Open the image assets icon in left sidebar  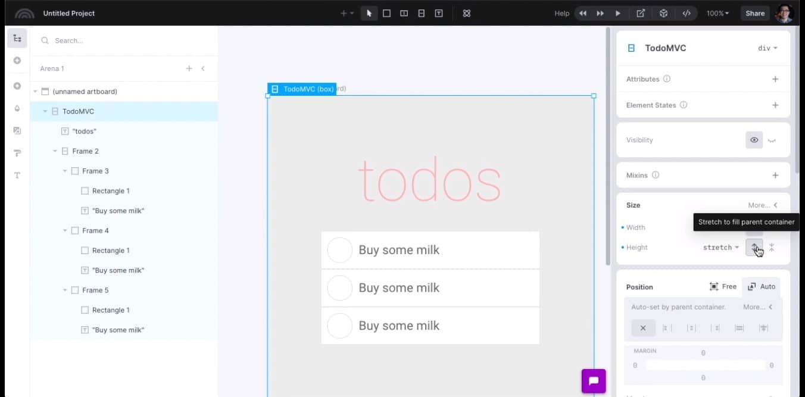(x=17, y=130)
